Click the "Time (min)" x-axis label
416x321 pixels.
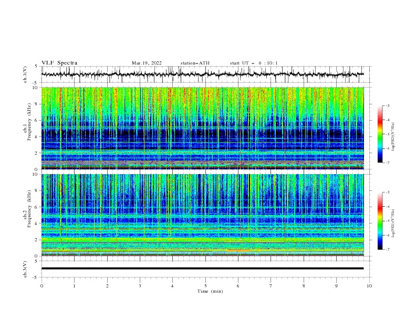coord(210,291)
